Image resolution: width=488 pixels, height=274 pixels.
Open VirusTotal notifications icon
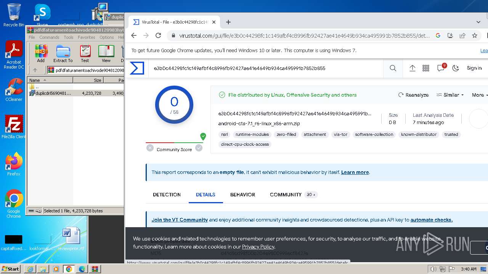[x=441, y=68]
